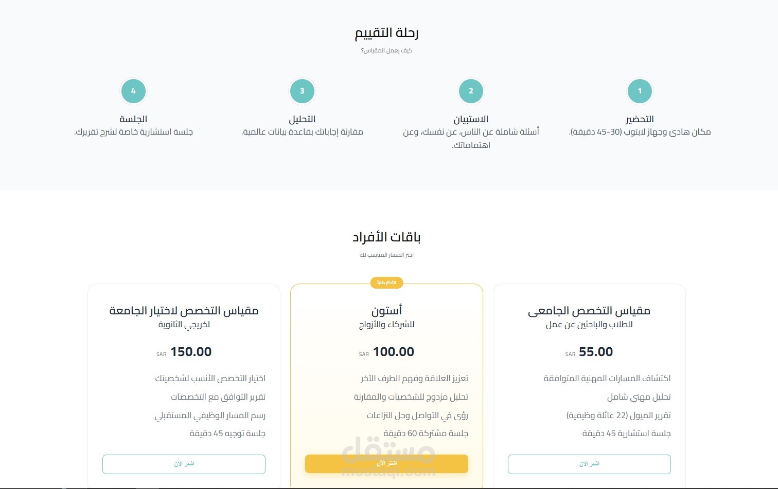Click the yellow badge above أستون card
Viewport: 778px width, 489px height.
[386, 283]
